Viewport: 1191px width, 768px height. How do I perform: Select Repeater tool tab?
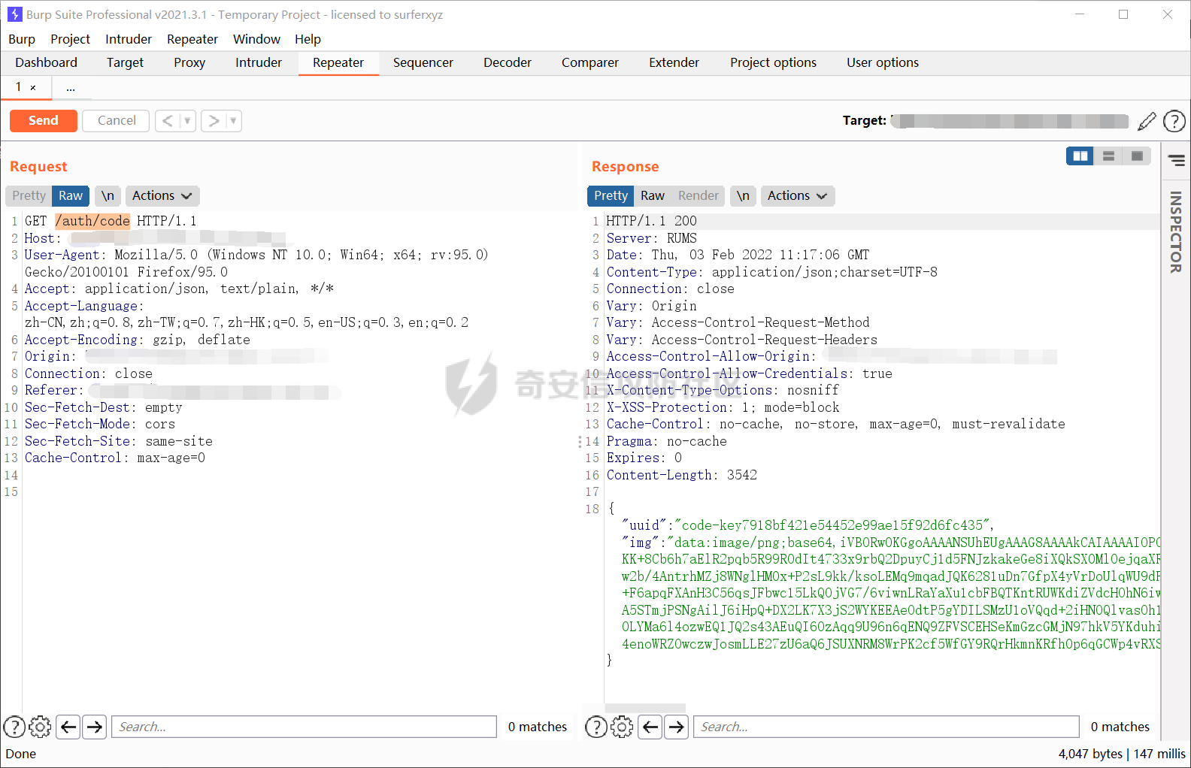coord(338,63)
